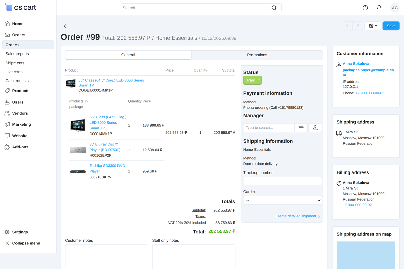Click the Settings gear icon in the sidebar
404x269 pixels.
click(x=7, y=232)
